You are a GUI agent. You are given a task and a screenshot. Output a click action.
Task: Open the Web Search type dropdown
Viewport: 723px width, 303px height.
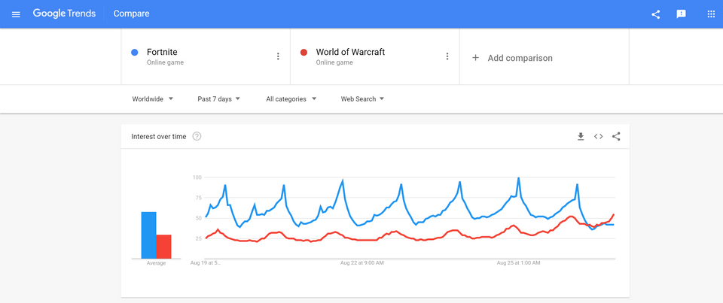pos(362,98)
